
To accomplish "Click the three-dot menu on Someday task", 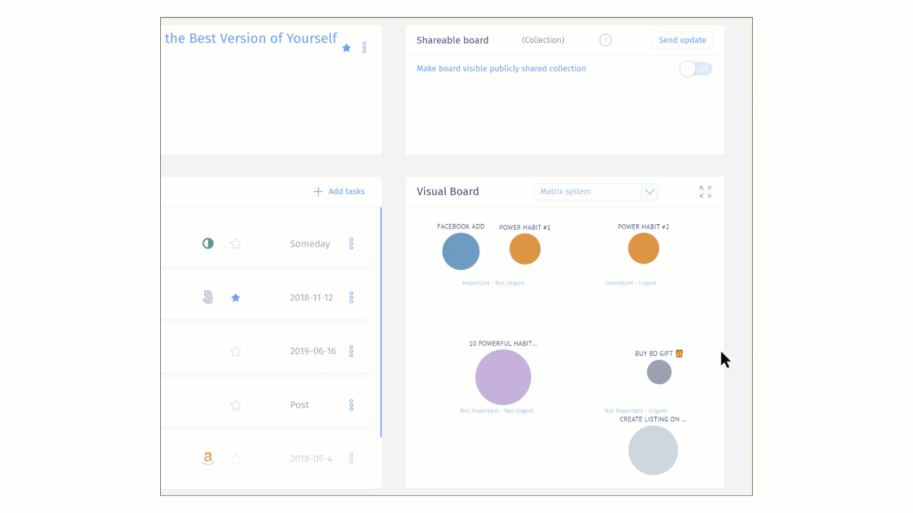I will tap(351, 243).
